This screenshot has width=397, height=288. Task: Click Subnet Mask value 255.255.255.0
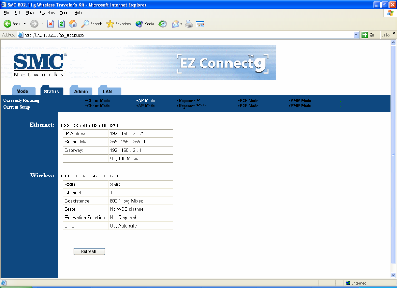pos(128,142)
